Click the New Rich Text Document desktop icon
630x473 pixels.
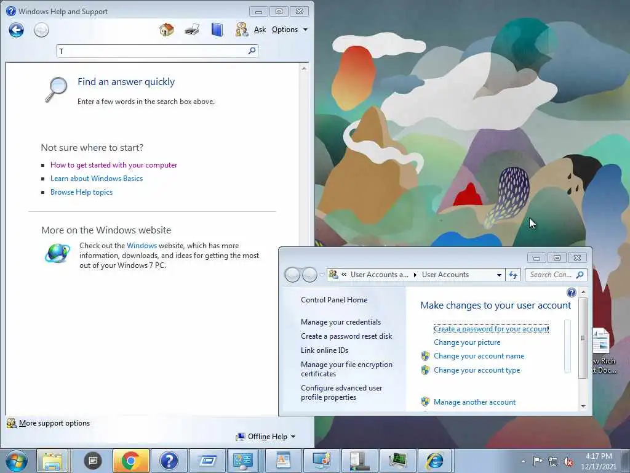pos(603,352)
